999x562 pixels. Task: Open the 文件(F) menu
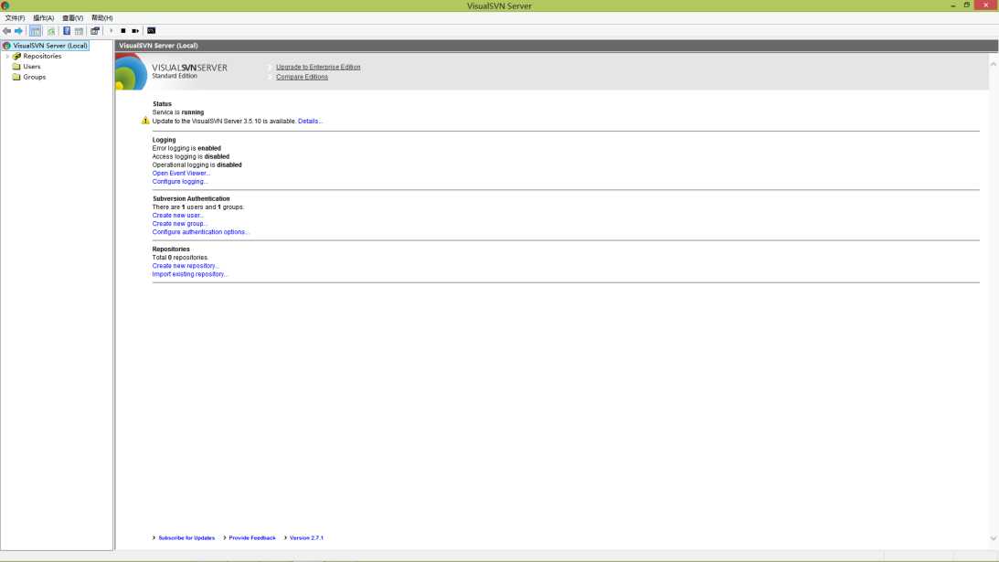(15, 18)
